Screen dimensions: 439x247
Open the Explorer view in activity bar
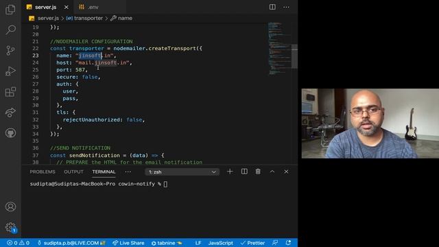pos(10,9)
